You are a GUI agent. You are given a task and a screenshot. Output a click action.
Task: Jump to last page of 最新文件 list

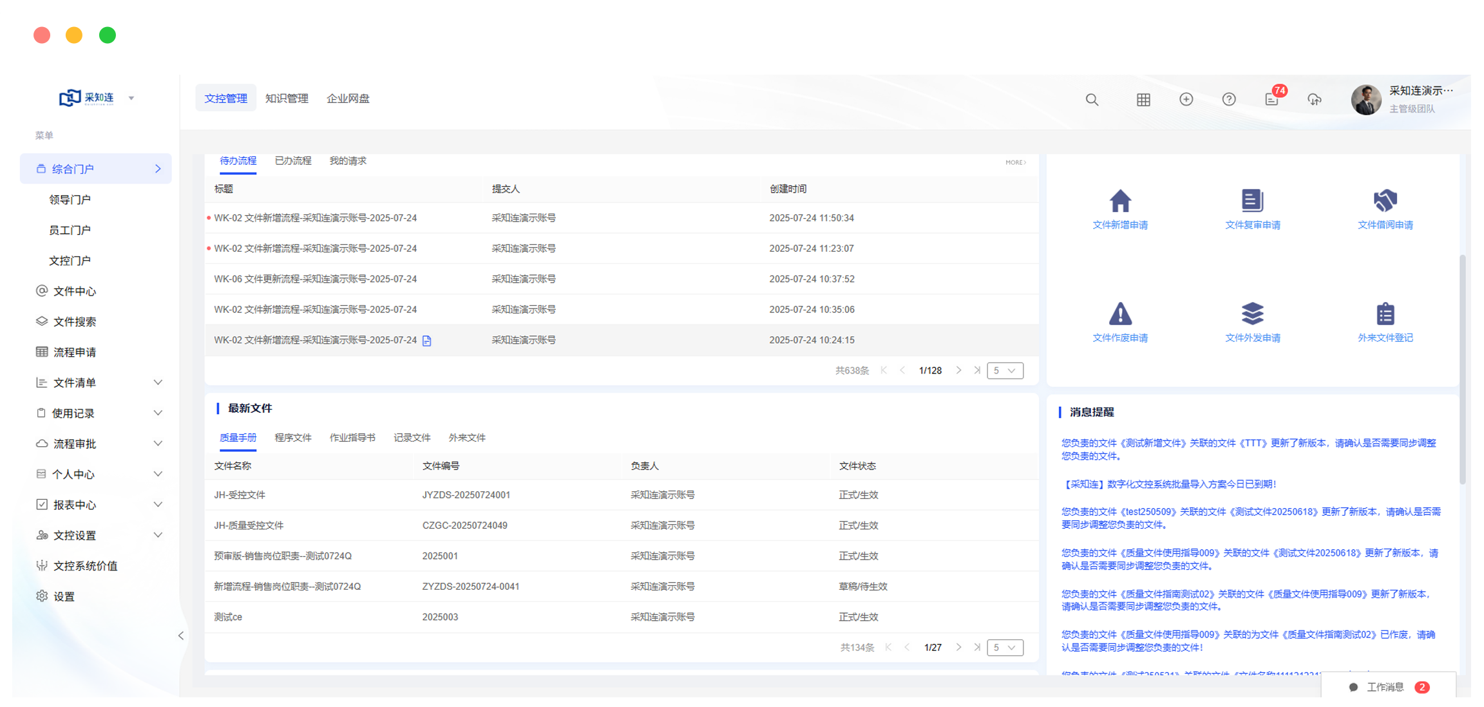[x=978, y=647]
